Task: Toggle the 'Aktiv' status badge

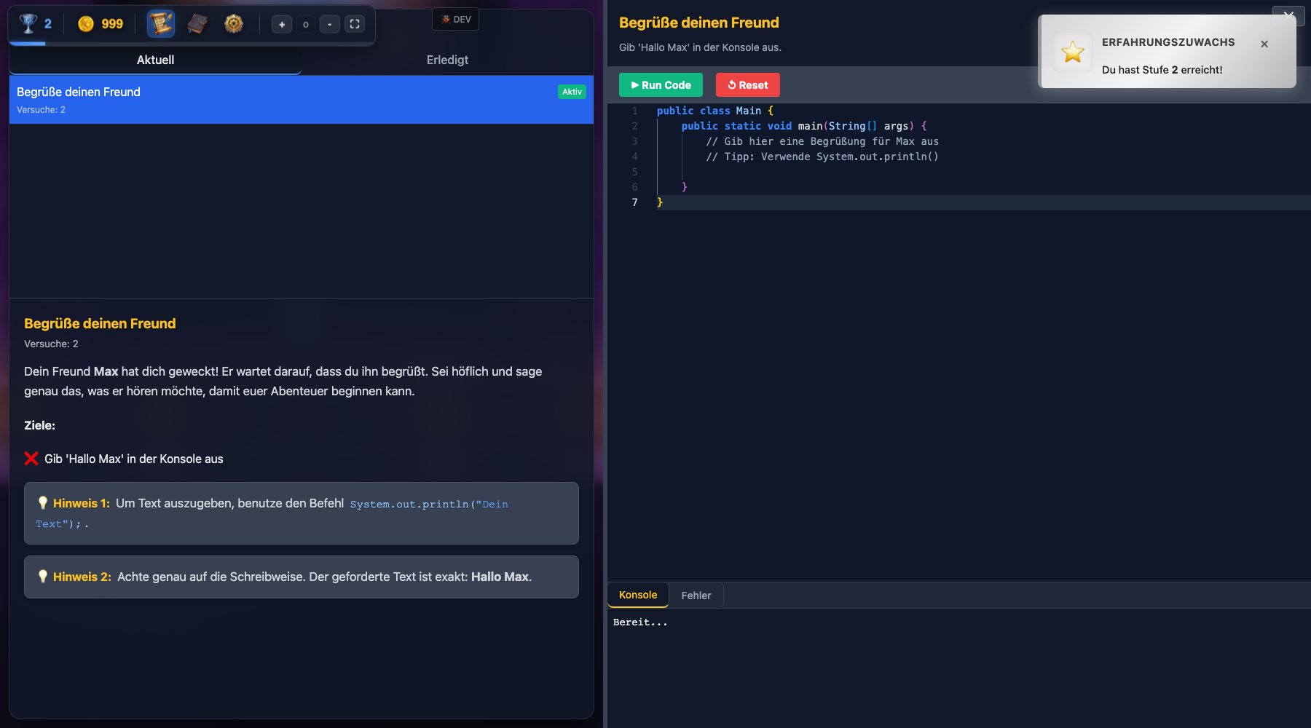Action: tap(572, 92)
